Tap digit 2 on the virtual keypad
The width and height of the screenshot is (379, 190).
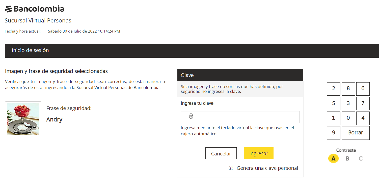(334, 89)
